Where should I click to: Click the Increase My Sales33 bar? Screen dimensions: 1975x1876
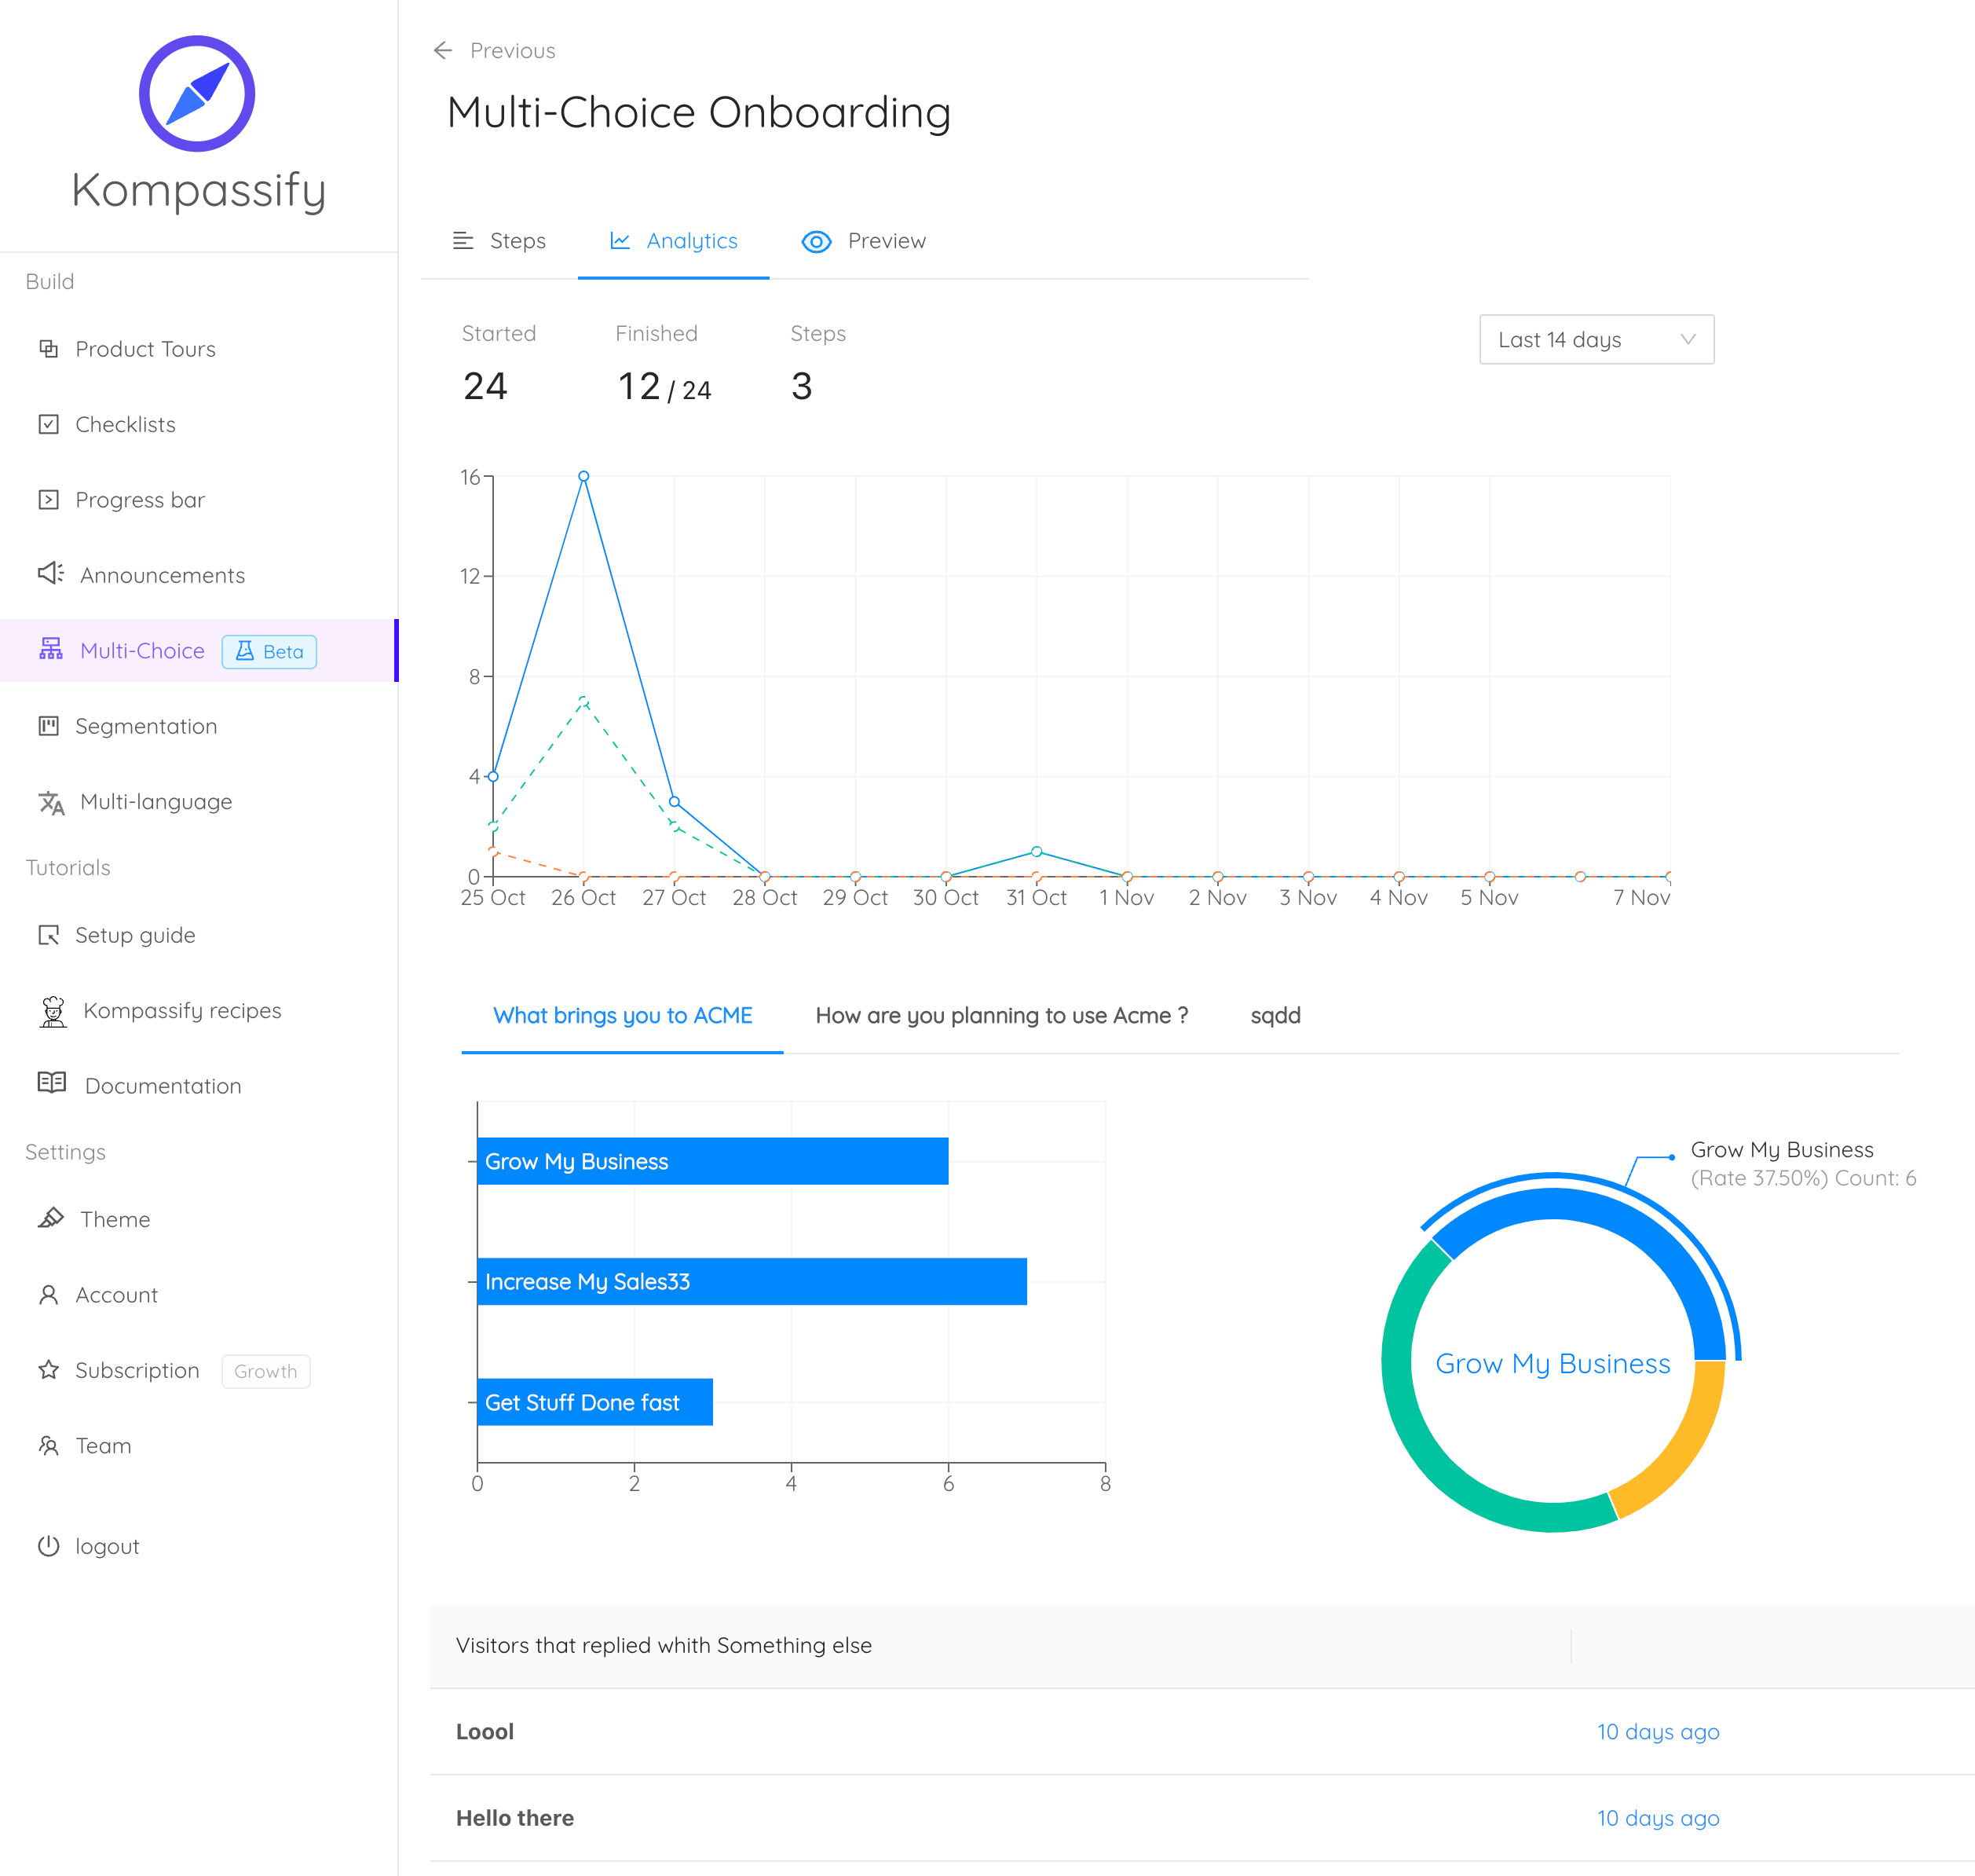coord(752,1281)
